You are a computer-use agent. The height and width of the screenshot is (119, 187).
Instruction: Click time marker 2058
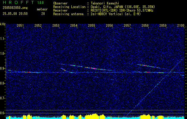click(x=145, y=25)
